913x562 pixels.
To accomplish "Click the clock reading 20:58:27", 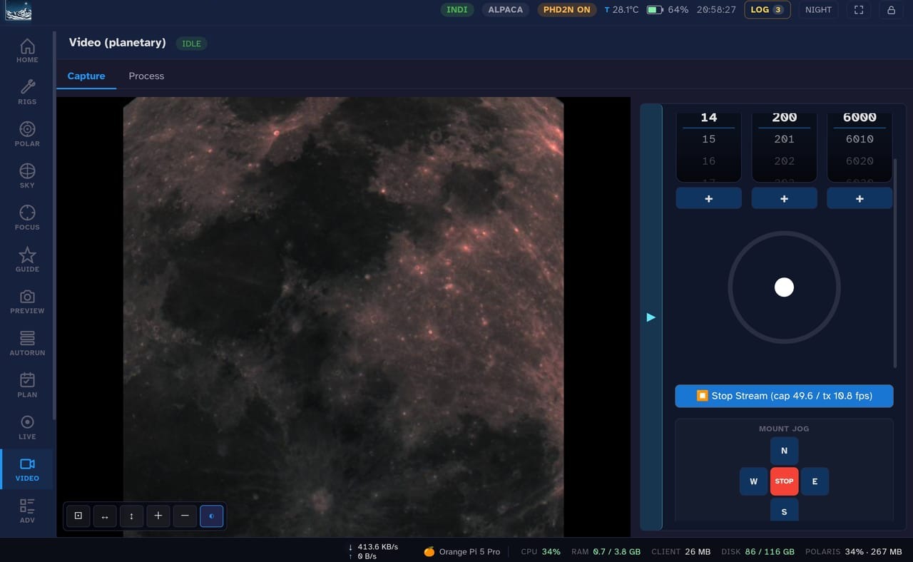I will tap(716, 10).
